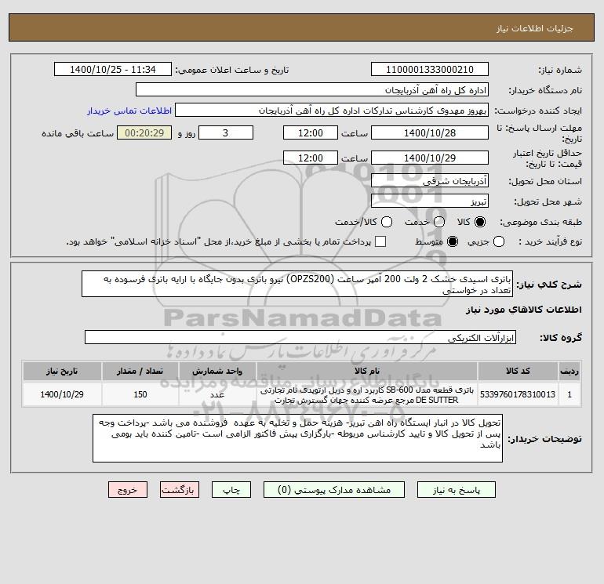Screen dimensions: 604x584
Task: Click the اداره کل راه آهن آذربایجان buyer field
Action: click(x=312, y=89)
